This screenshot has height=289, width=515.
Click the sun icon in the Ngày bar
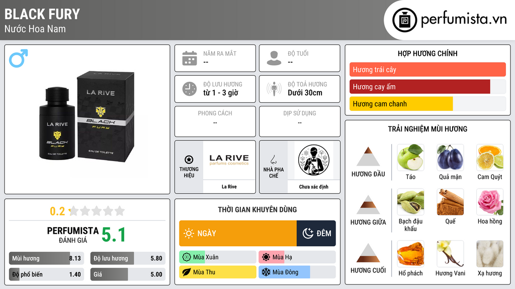click(189, 233)
